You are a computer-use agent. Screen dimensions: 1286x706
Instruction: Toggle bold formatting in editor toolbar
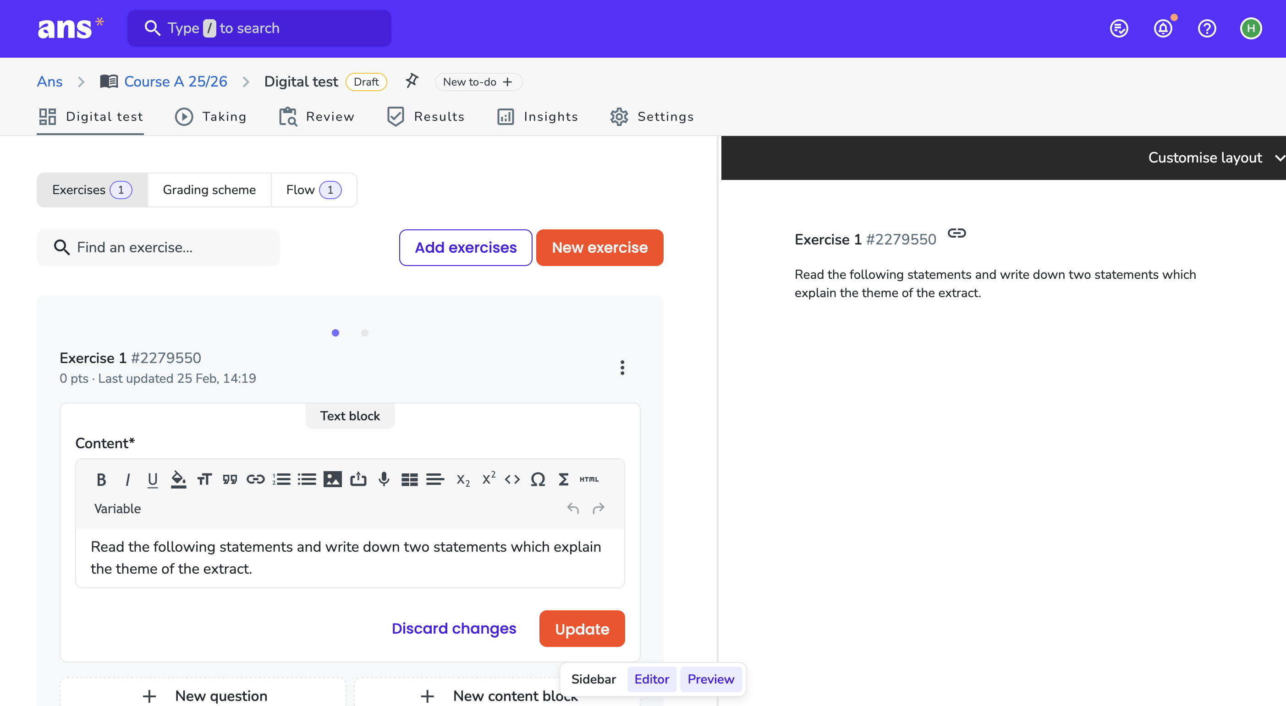click(101, 479)
